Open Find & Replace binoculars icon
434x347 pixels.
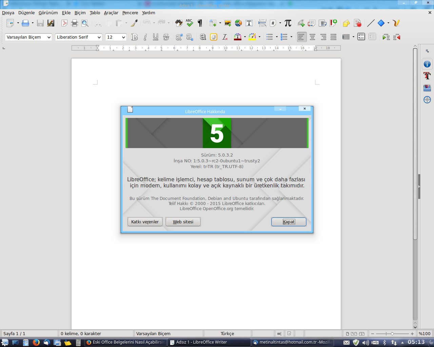[179, 23]
